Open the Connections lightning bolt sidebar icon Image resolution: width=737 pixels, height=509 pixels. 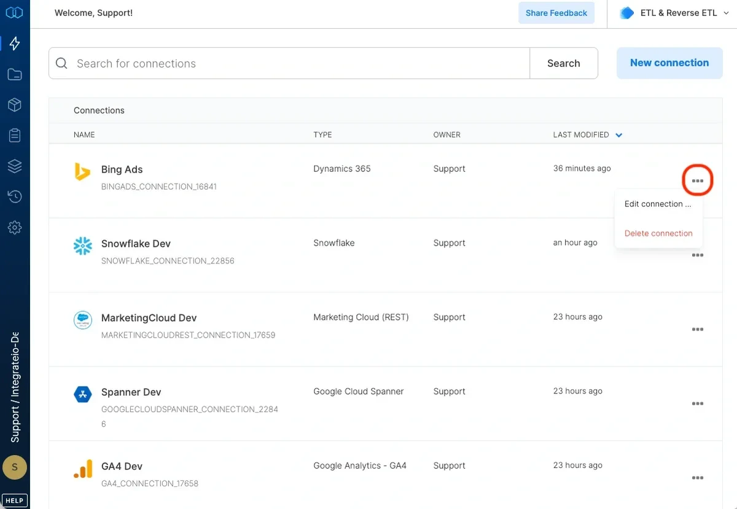pos(15,44)
